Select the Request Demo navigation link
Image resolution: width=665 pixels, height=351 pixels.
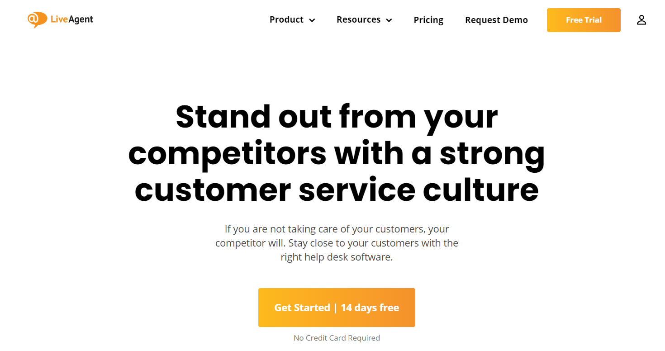(496, 20)
